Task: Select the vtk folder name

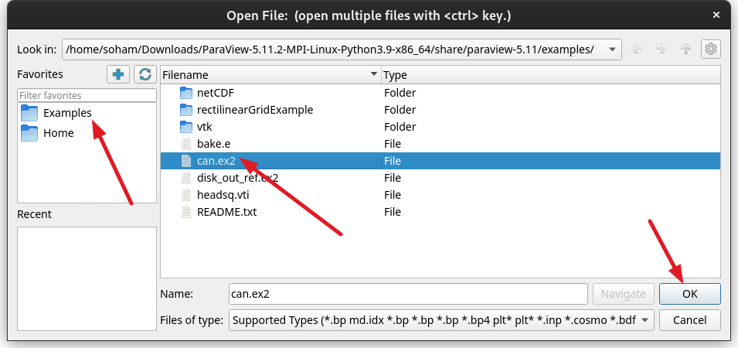Action: coord(205,127)
